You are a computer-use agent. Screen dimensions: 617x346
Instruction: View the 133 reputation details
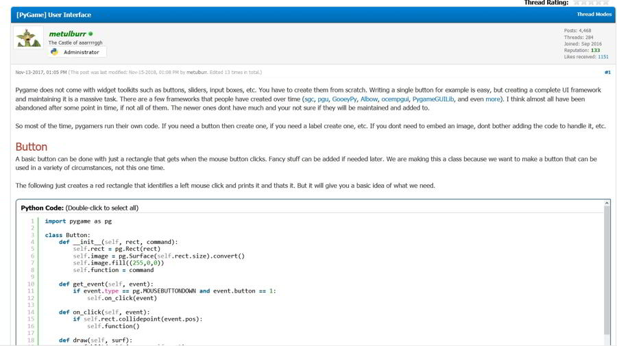tap(595, 51)
